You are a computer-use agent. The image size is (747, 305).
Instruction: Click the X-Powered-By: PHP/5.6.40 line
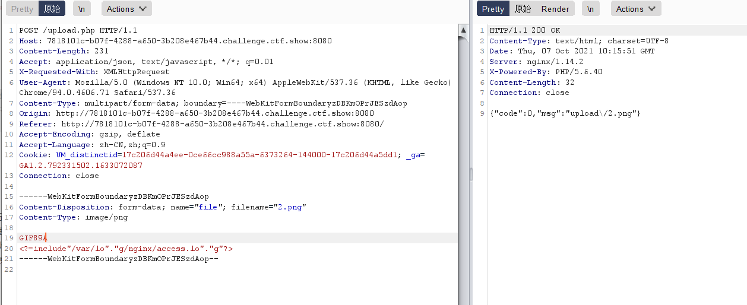pos(546,72)
